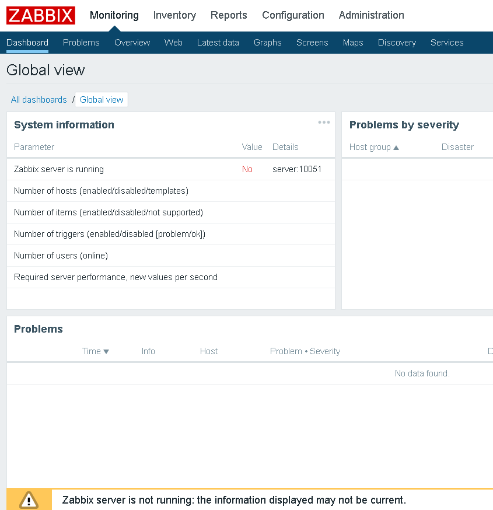Viewport: 493px width, 510px height.
Task: Open the Maps tab
Action: (353, 42)
